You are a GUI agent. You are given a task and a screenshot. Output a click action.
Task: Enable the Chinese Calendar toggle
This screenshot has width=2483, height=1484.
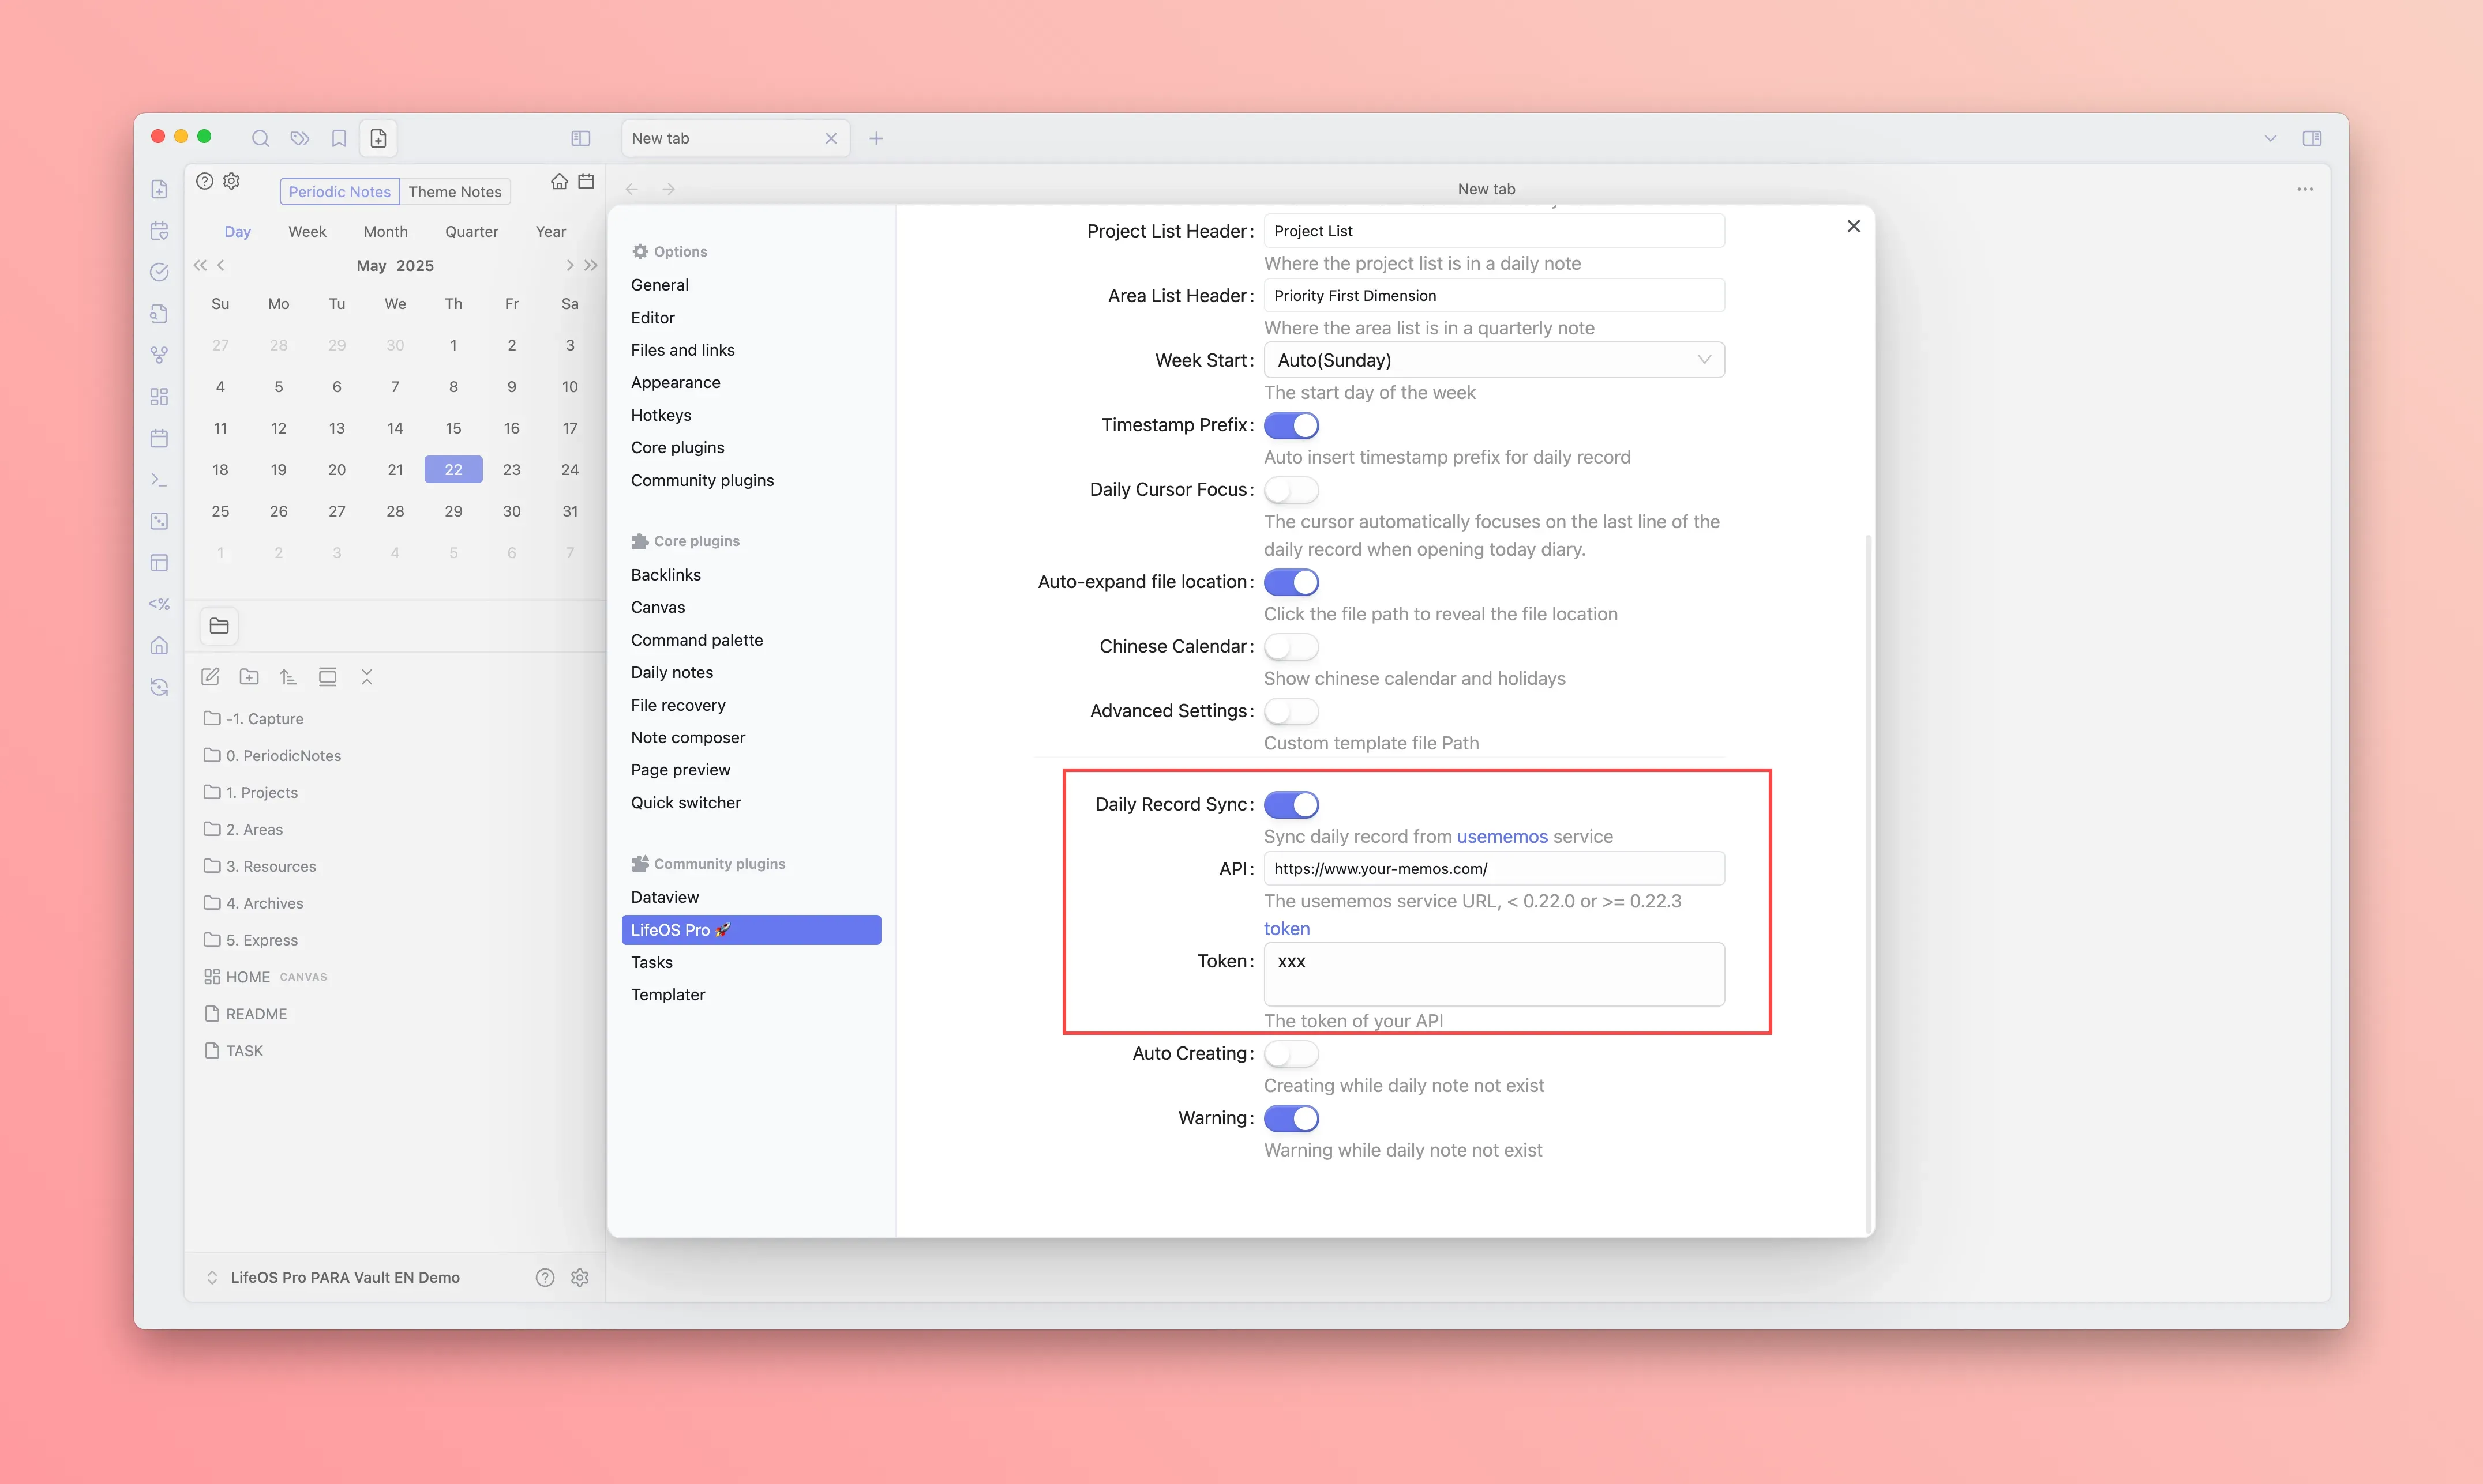pyautogui.click(x=1291, y=647)
